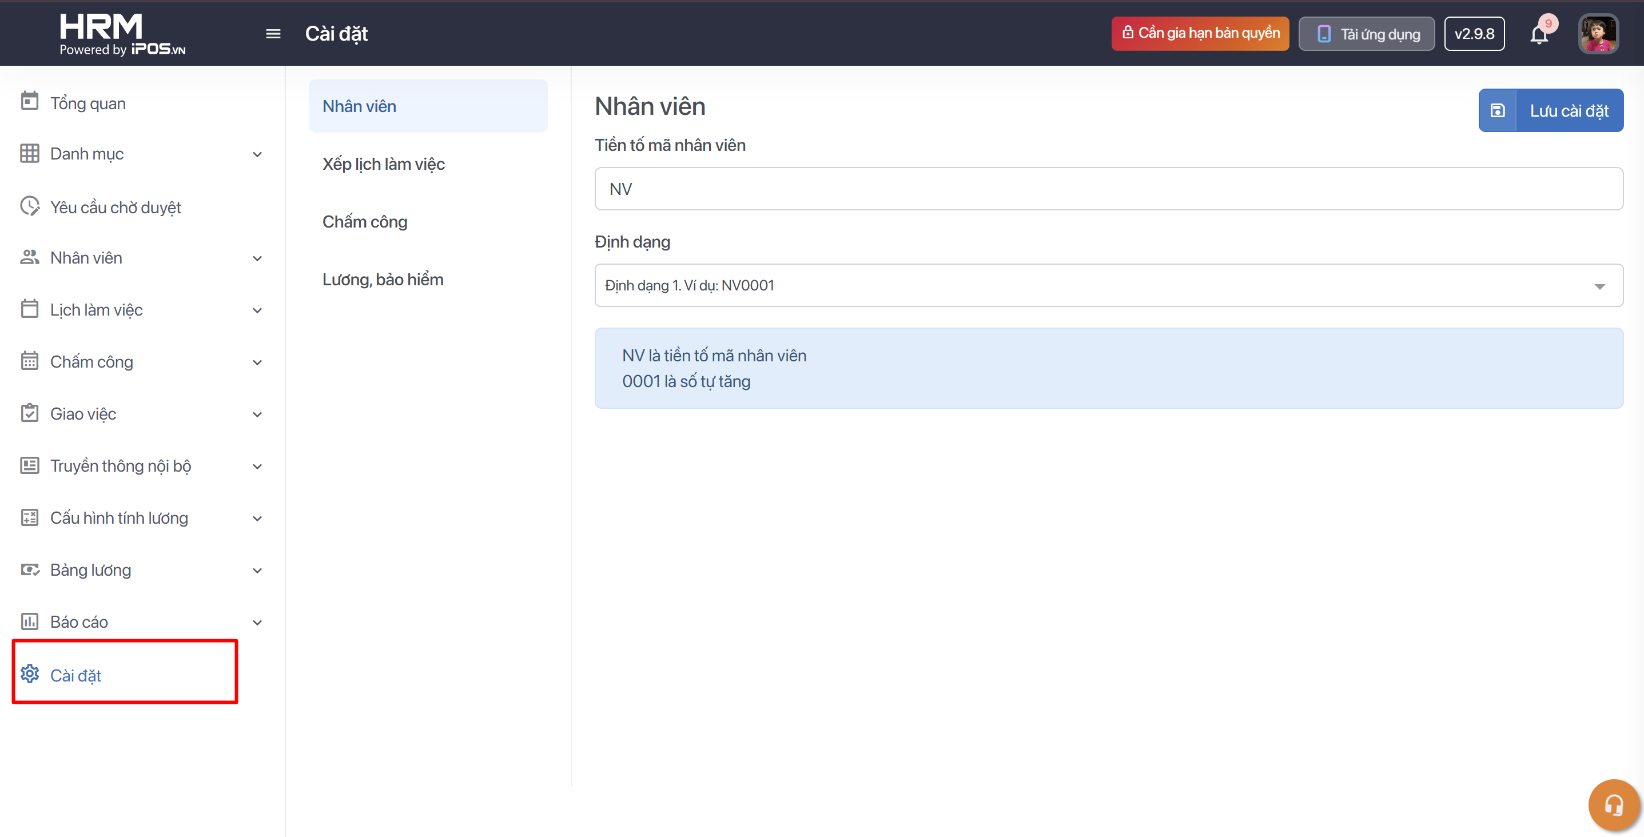Switch to Xếp lịch làm việc tab

384,164
